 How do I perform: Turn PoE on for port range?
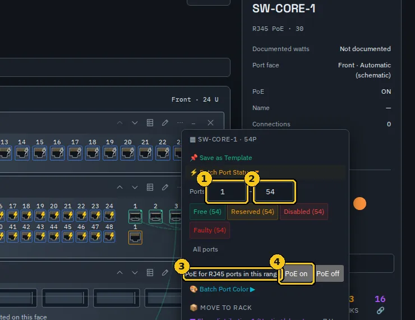296,273
